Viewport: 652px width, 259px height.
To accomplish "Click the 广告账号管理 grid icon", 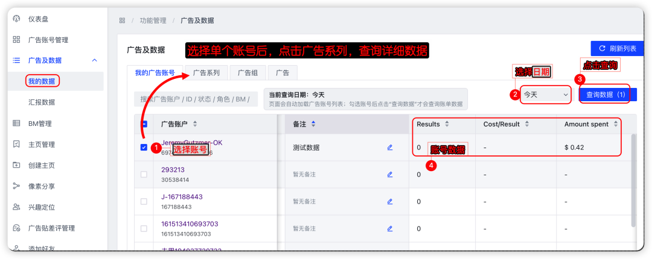I will [x=17, y=40].
